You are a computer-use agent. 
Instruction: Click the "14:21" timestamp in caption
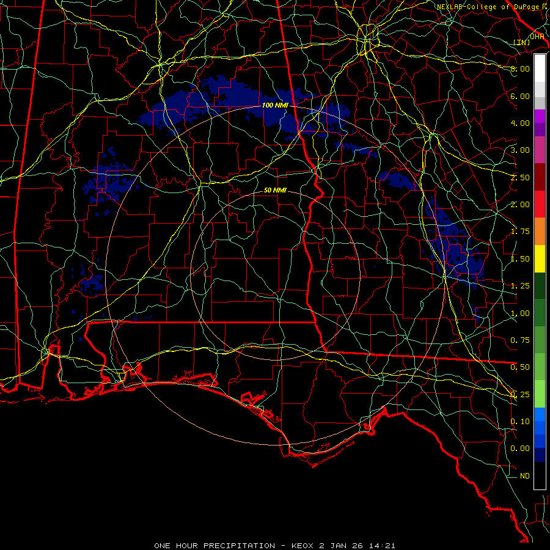pyautogui.click(x=382, y=546)
